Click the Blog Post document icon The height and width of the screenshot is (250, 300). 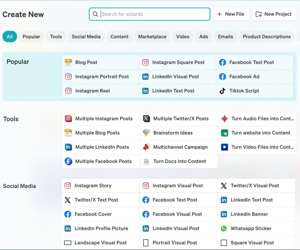pyautogui.click(x=68, y=62)
